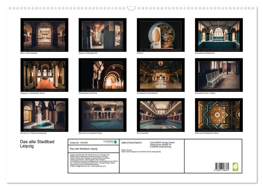
Task: Click the 'Das Frauenbad' pool photo
Action: [161, 115]
